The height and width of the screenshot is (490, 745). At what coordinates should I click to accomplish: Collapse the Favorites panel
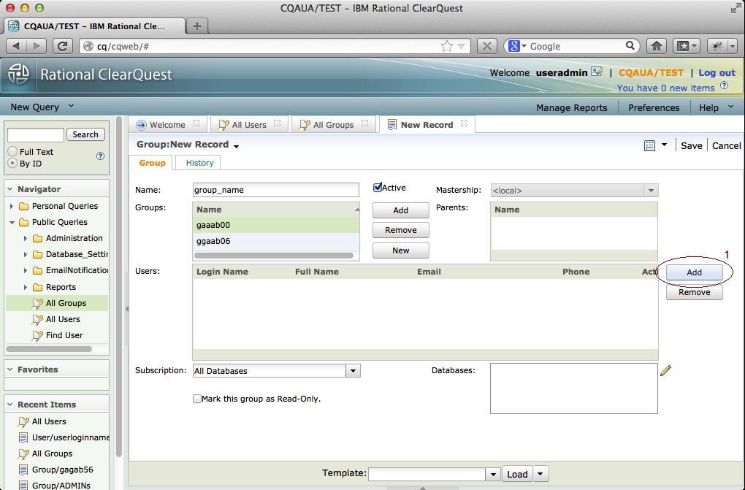[x=10, y=370]
